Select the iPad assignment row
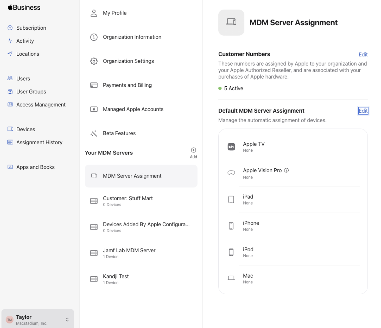This screenshot has width=381, height=328. click(x=293, y=200)
